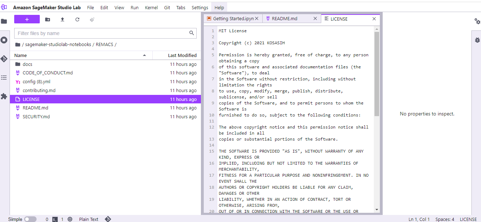Click the Upload Files icon
The height and width of the screenshot is (222, 481).
[x=62, y=19]
